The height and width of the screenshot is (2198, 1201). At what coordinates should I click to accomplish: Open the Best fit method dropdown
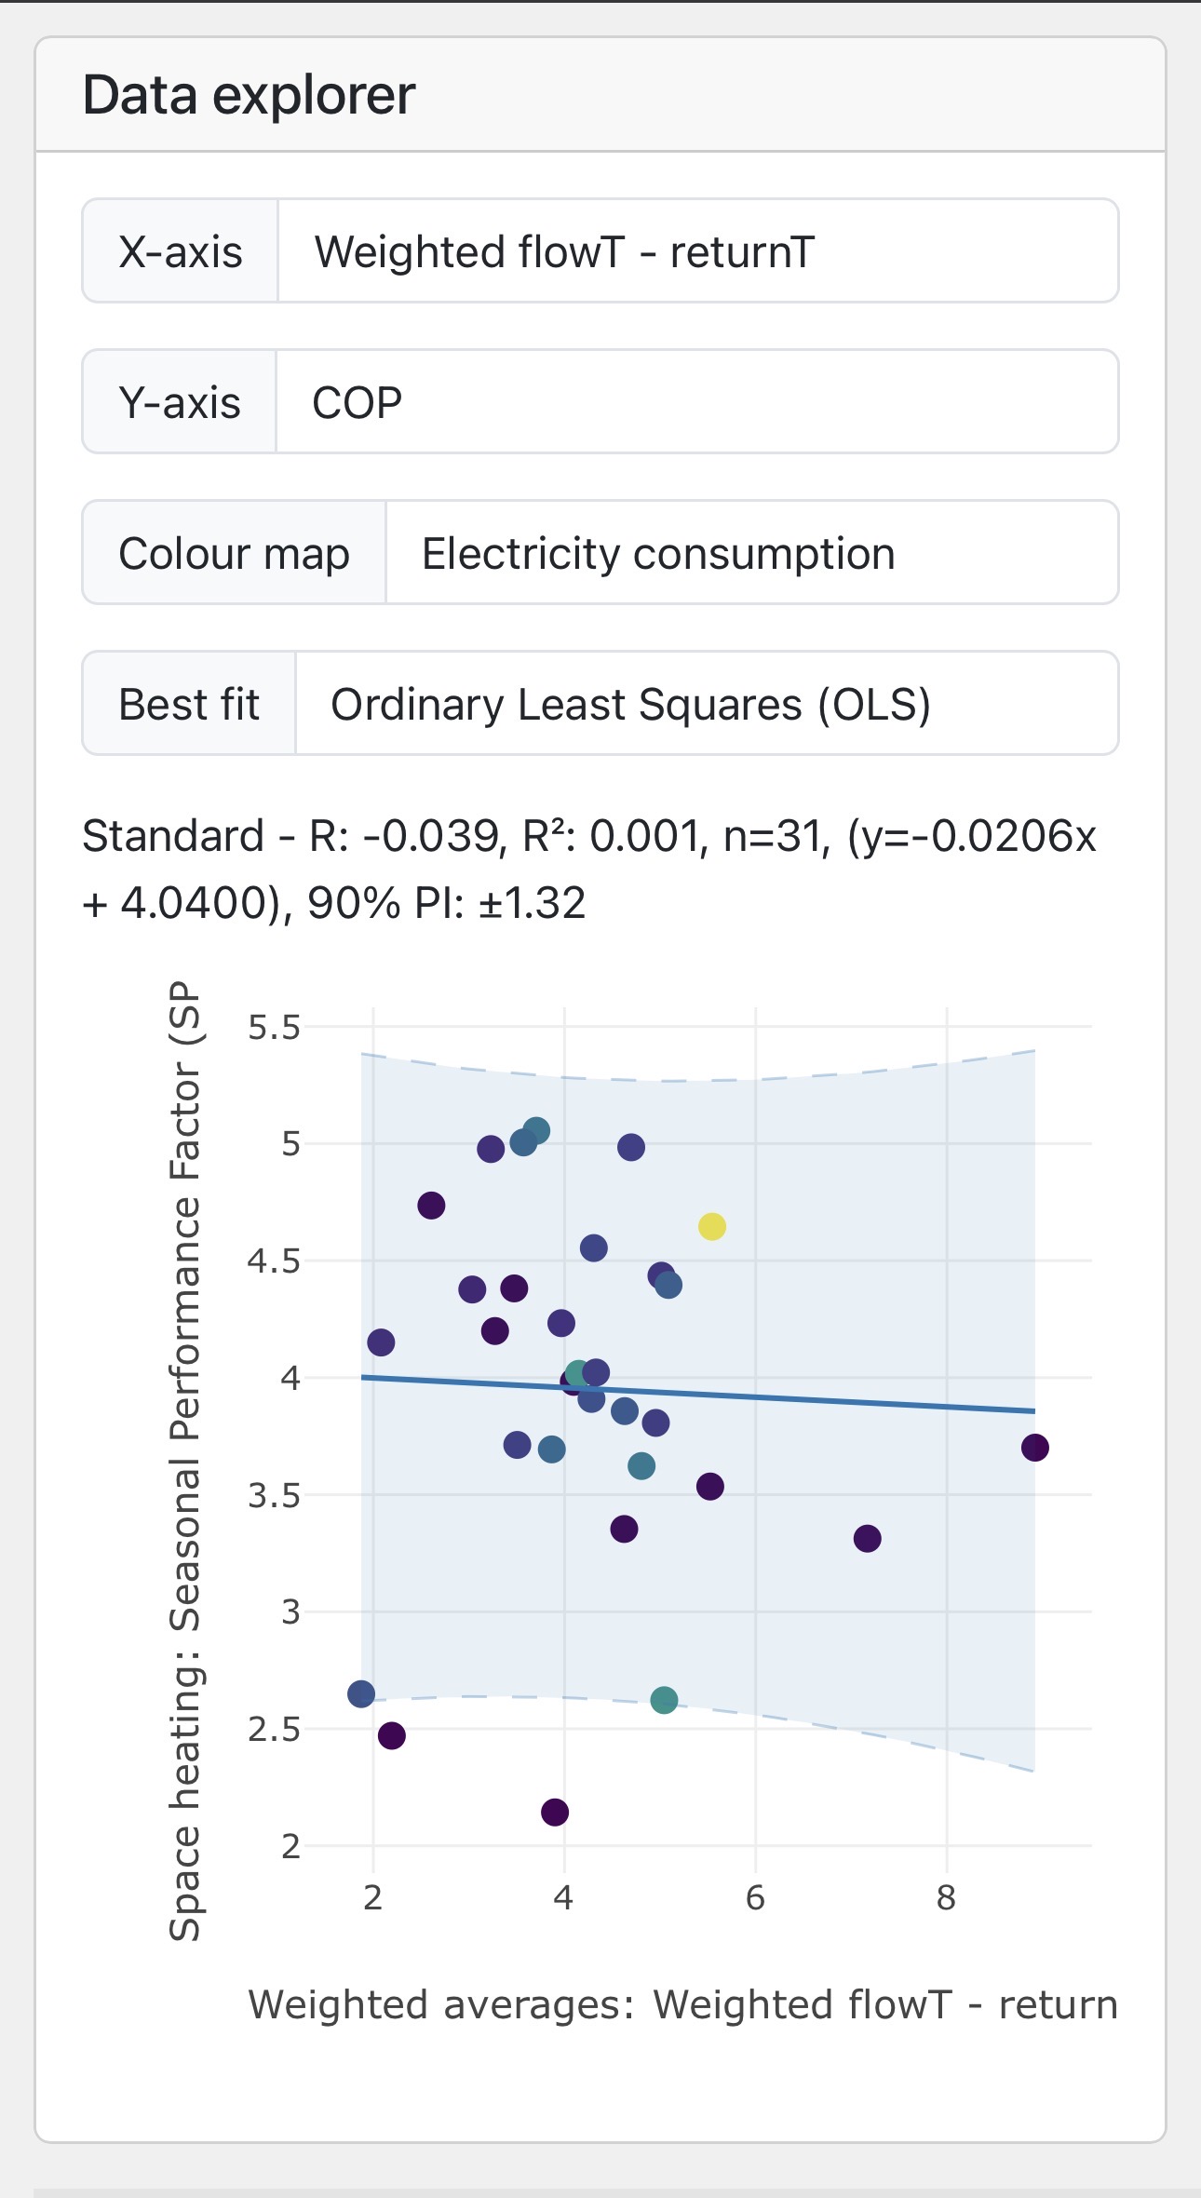706,704
